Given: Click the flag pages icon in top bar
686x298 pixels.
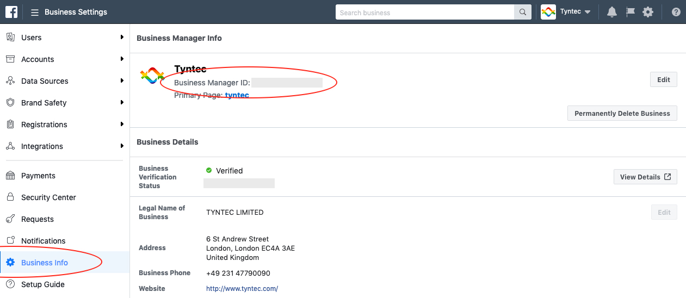Looking at the screenshot, I should coord(630,12).
